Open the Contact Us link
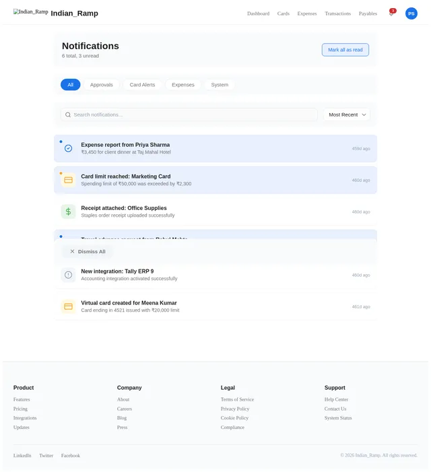This screenshot has height=472, width=431. [335, 409]
